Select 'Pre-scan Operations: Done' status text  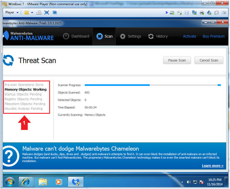tap(24, 85)
